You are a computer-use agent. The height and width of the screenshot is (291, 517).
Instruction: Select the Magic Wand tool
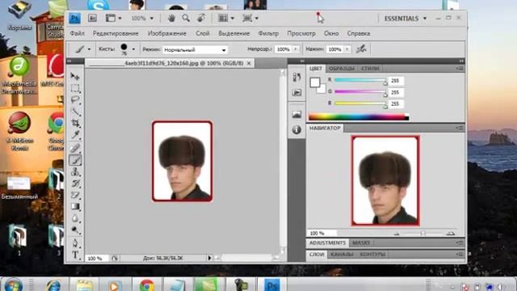pos(75,112)
